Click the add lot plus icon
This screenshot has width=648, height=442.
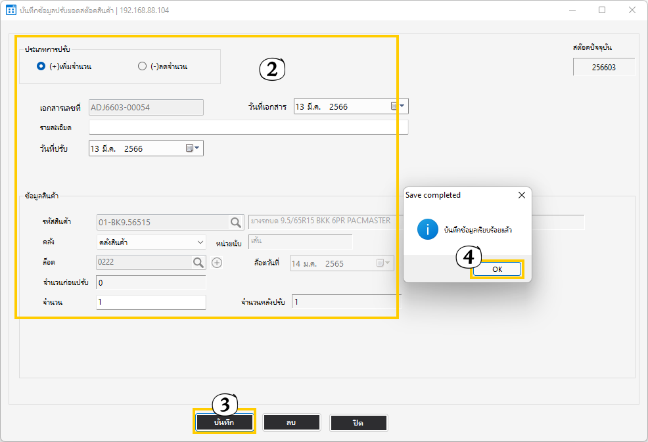[217, 263]
